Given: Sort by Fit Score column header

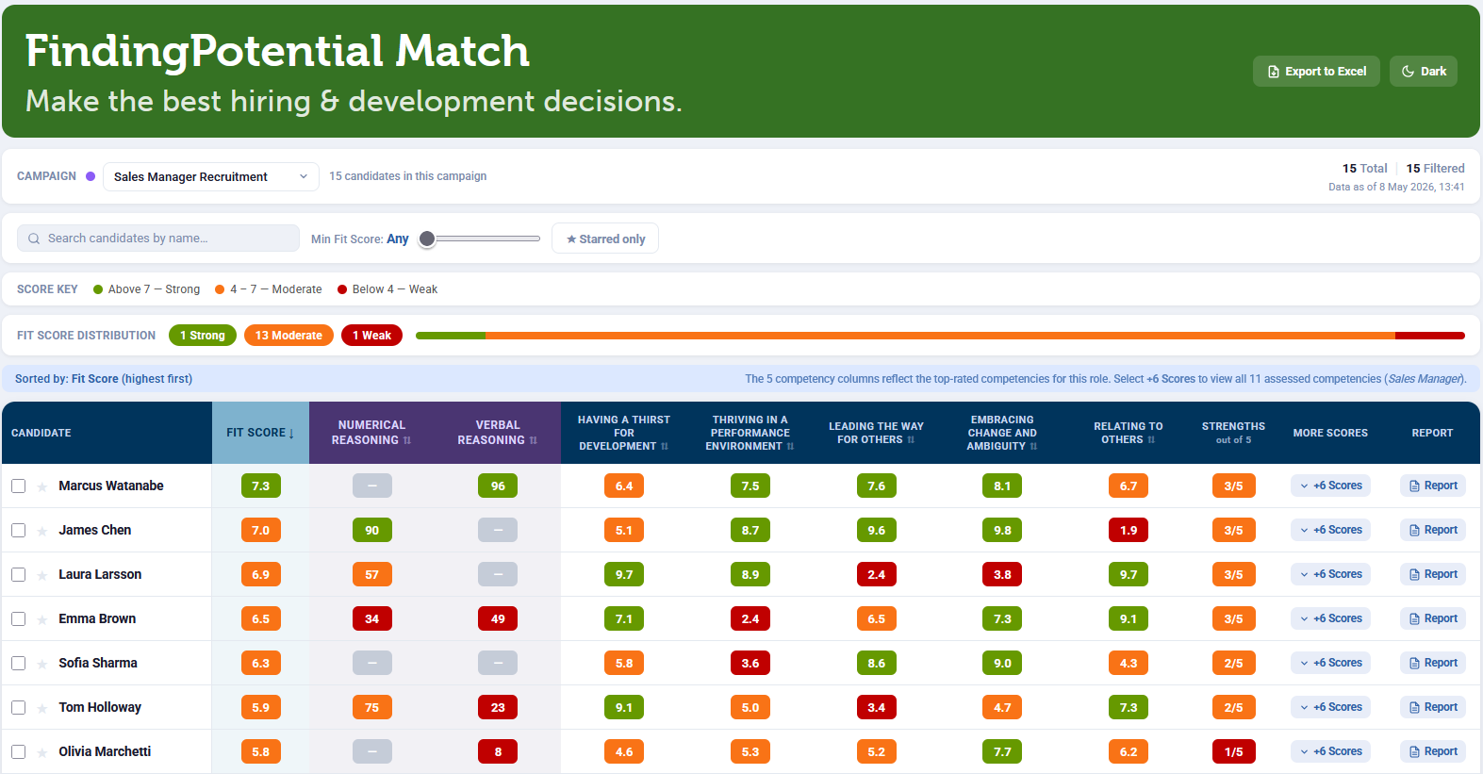Looking at the screenshot, I should [x=260, y=433].
